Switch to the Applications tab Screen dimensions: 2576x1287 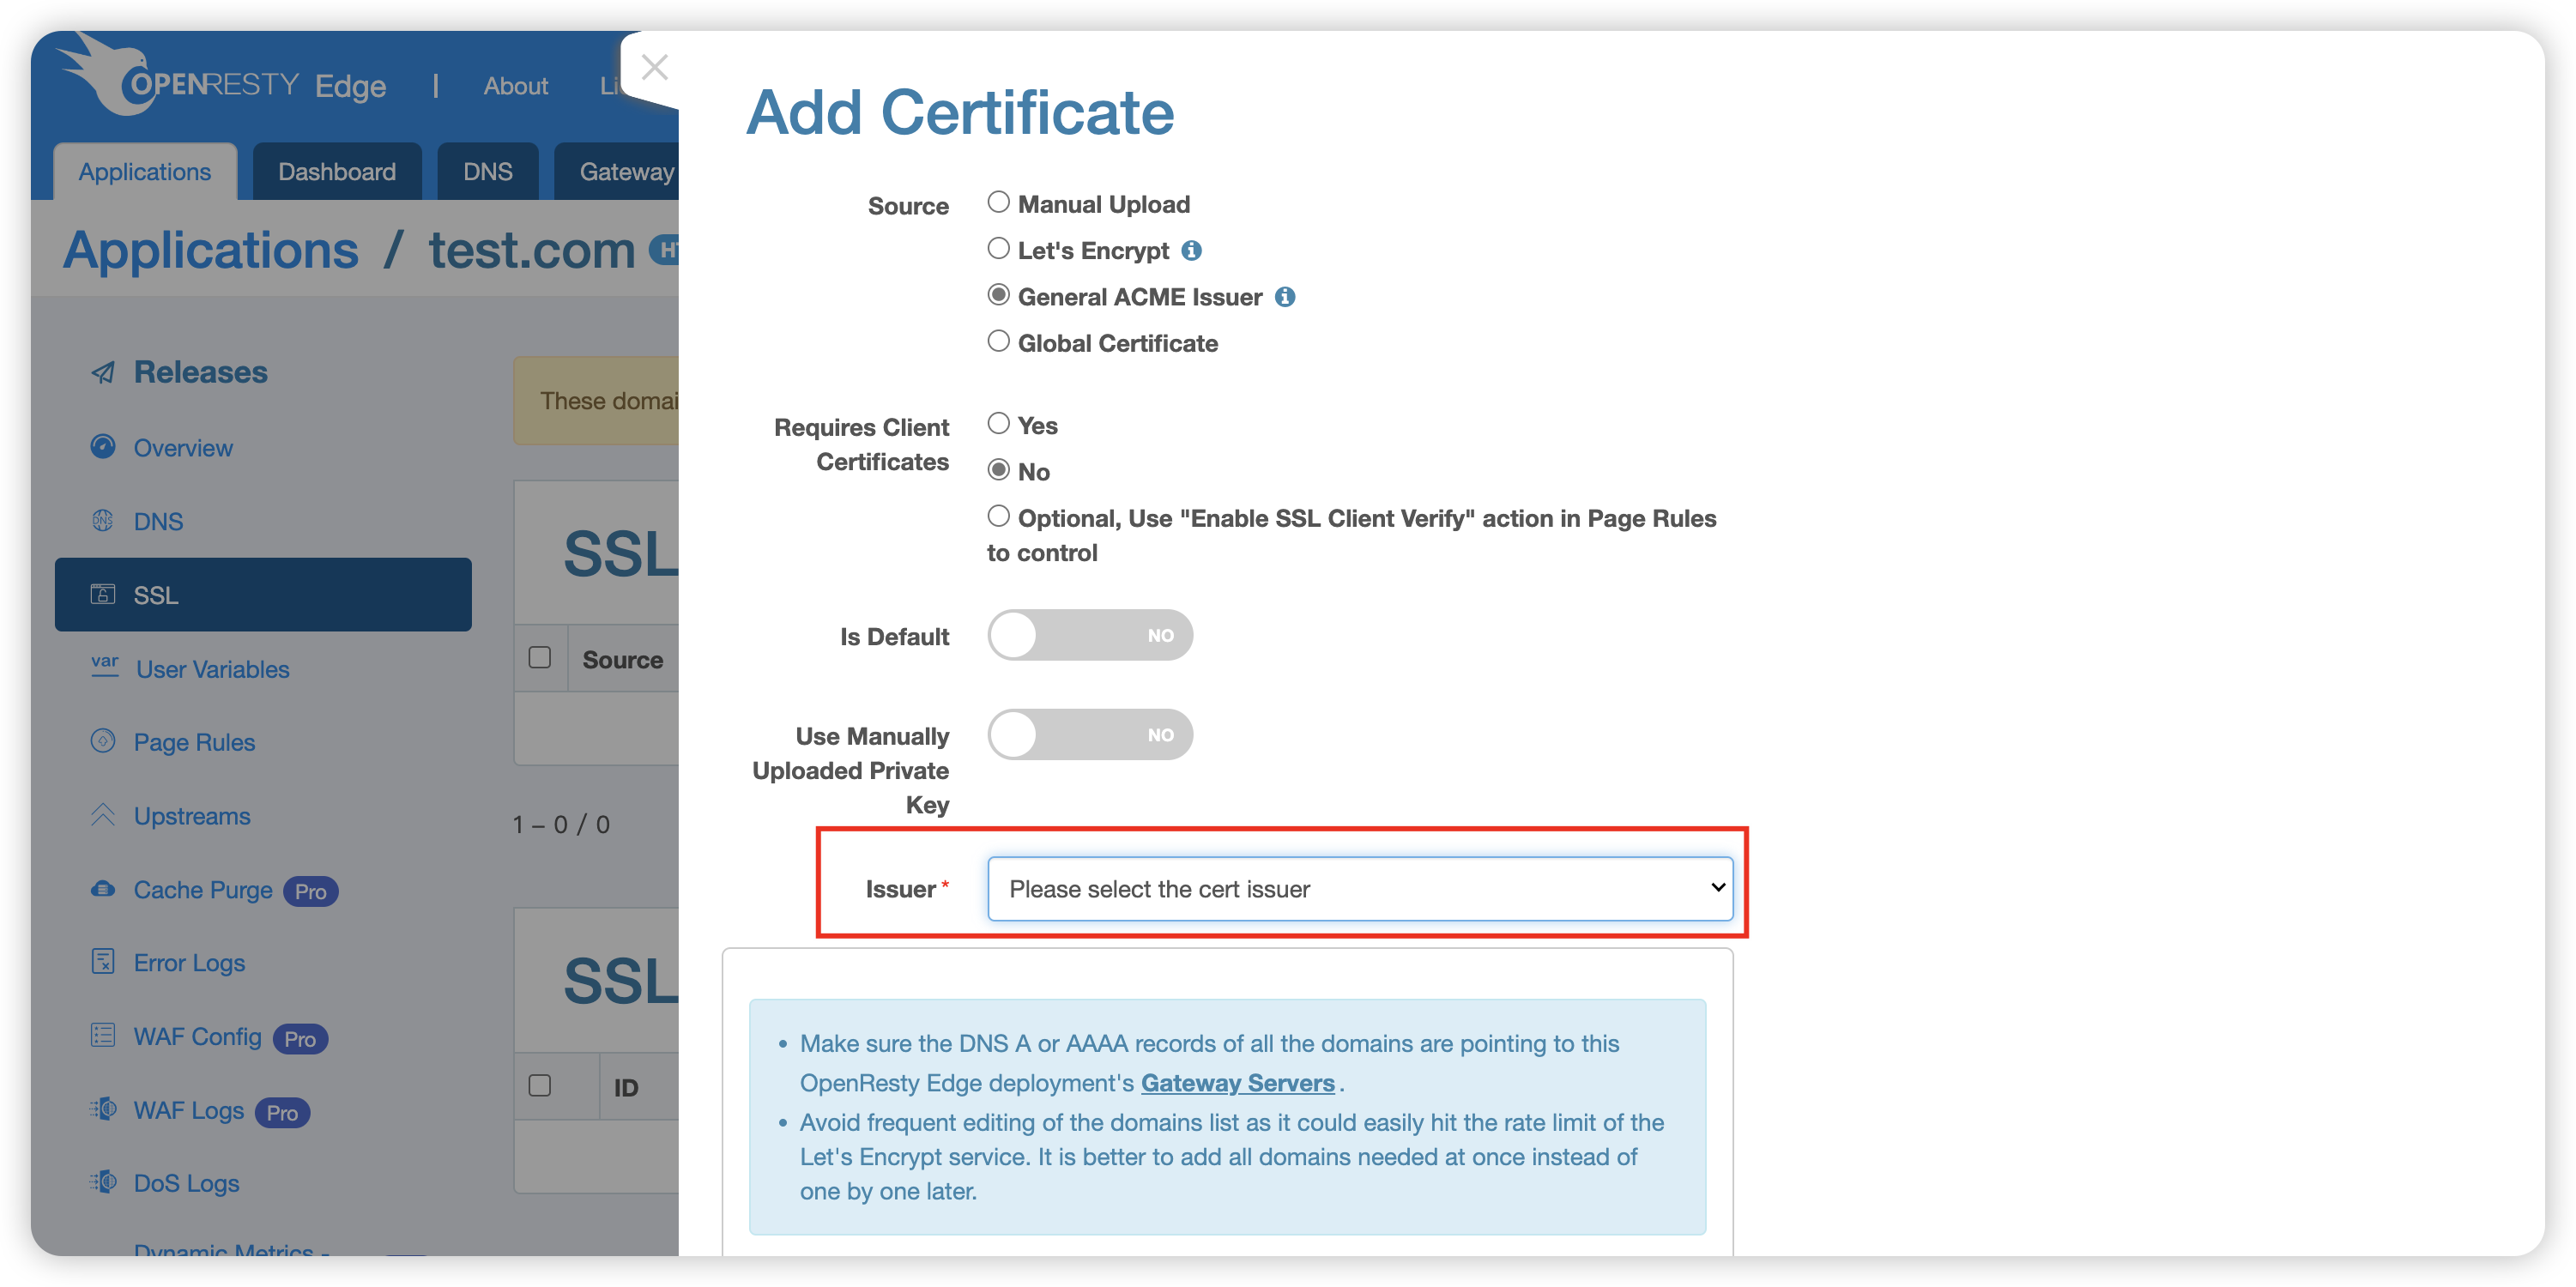pyautogui.click(x=146, y=169)
